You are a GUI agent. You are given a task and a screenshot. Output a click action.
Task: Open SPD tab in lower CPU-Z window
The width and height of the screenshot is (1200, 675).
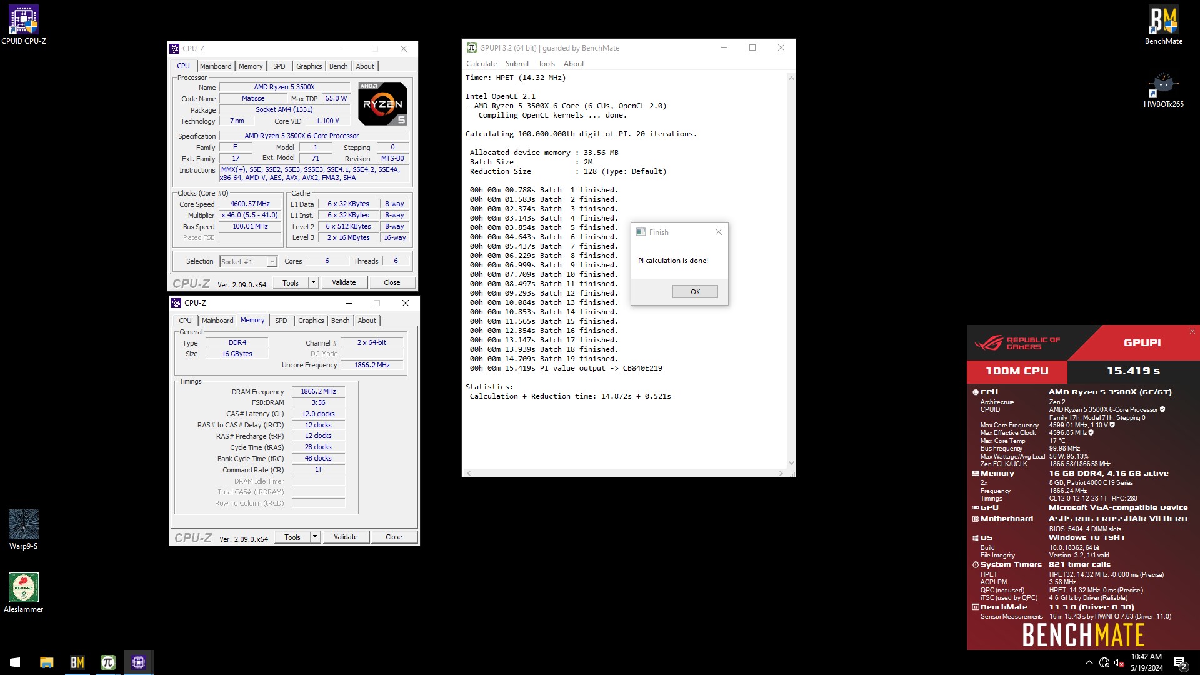click(281, 321)
